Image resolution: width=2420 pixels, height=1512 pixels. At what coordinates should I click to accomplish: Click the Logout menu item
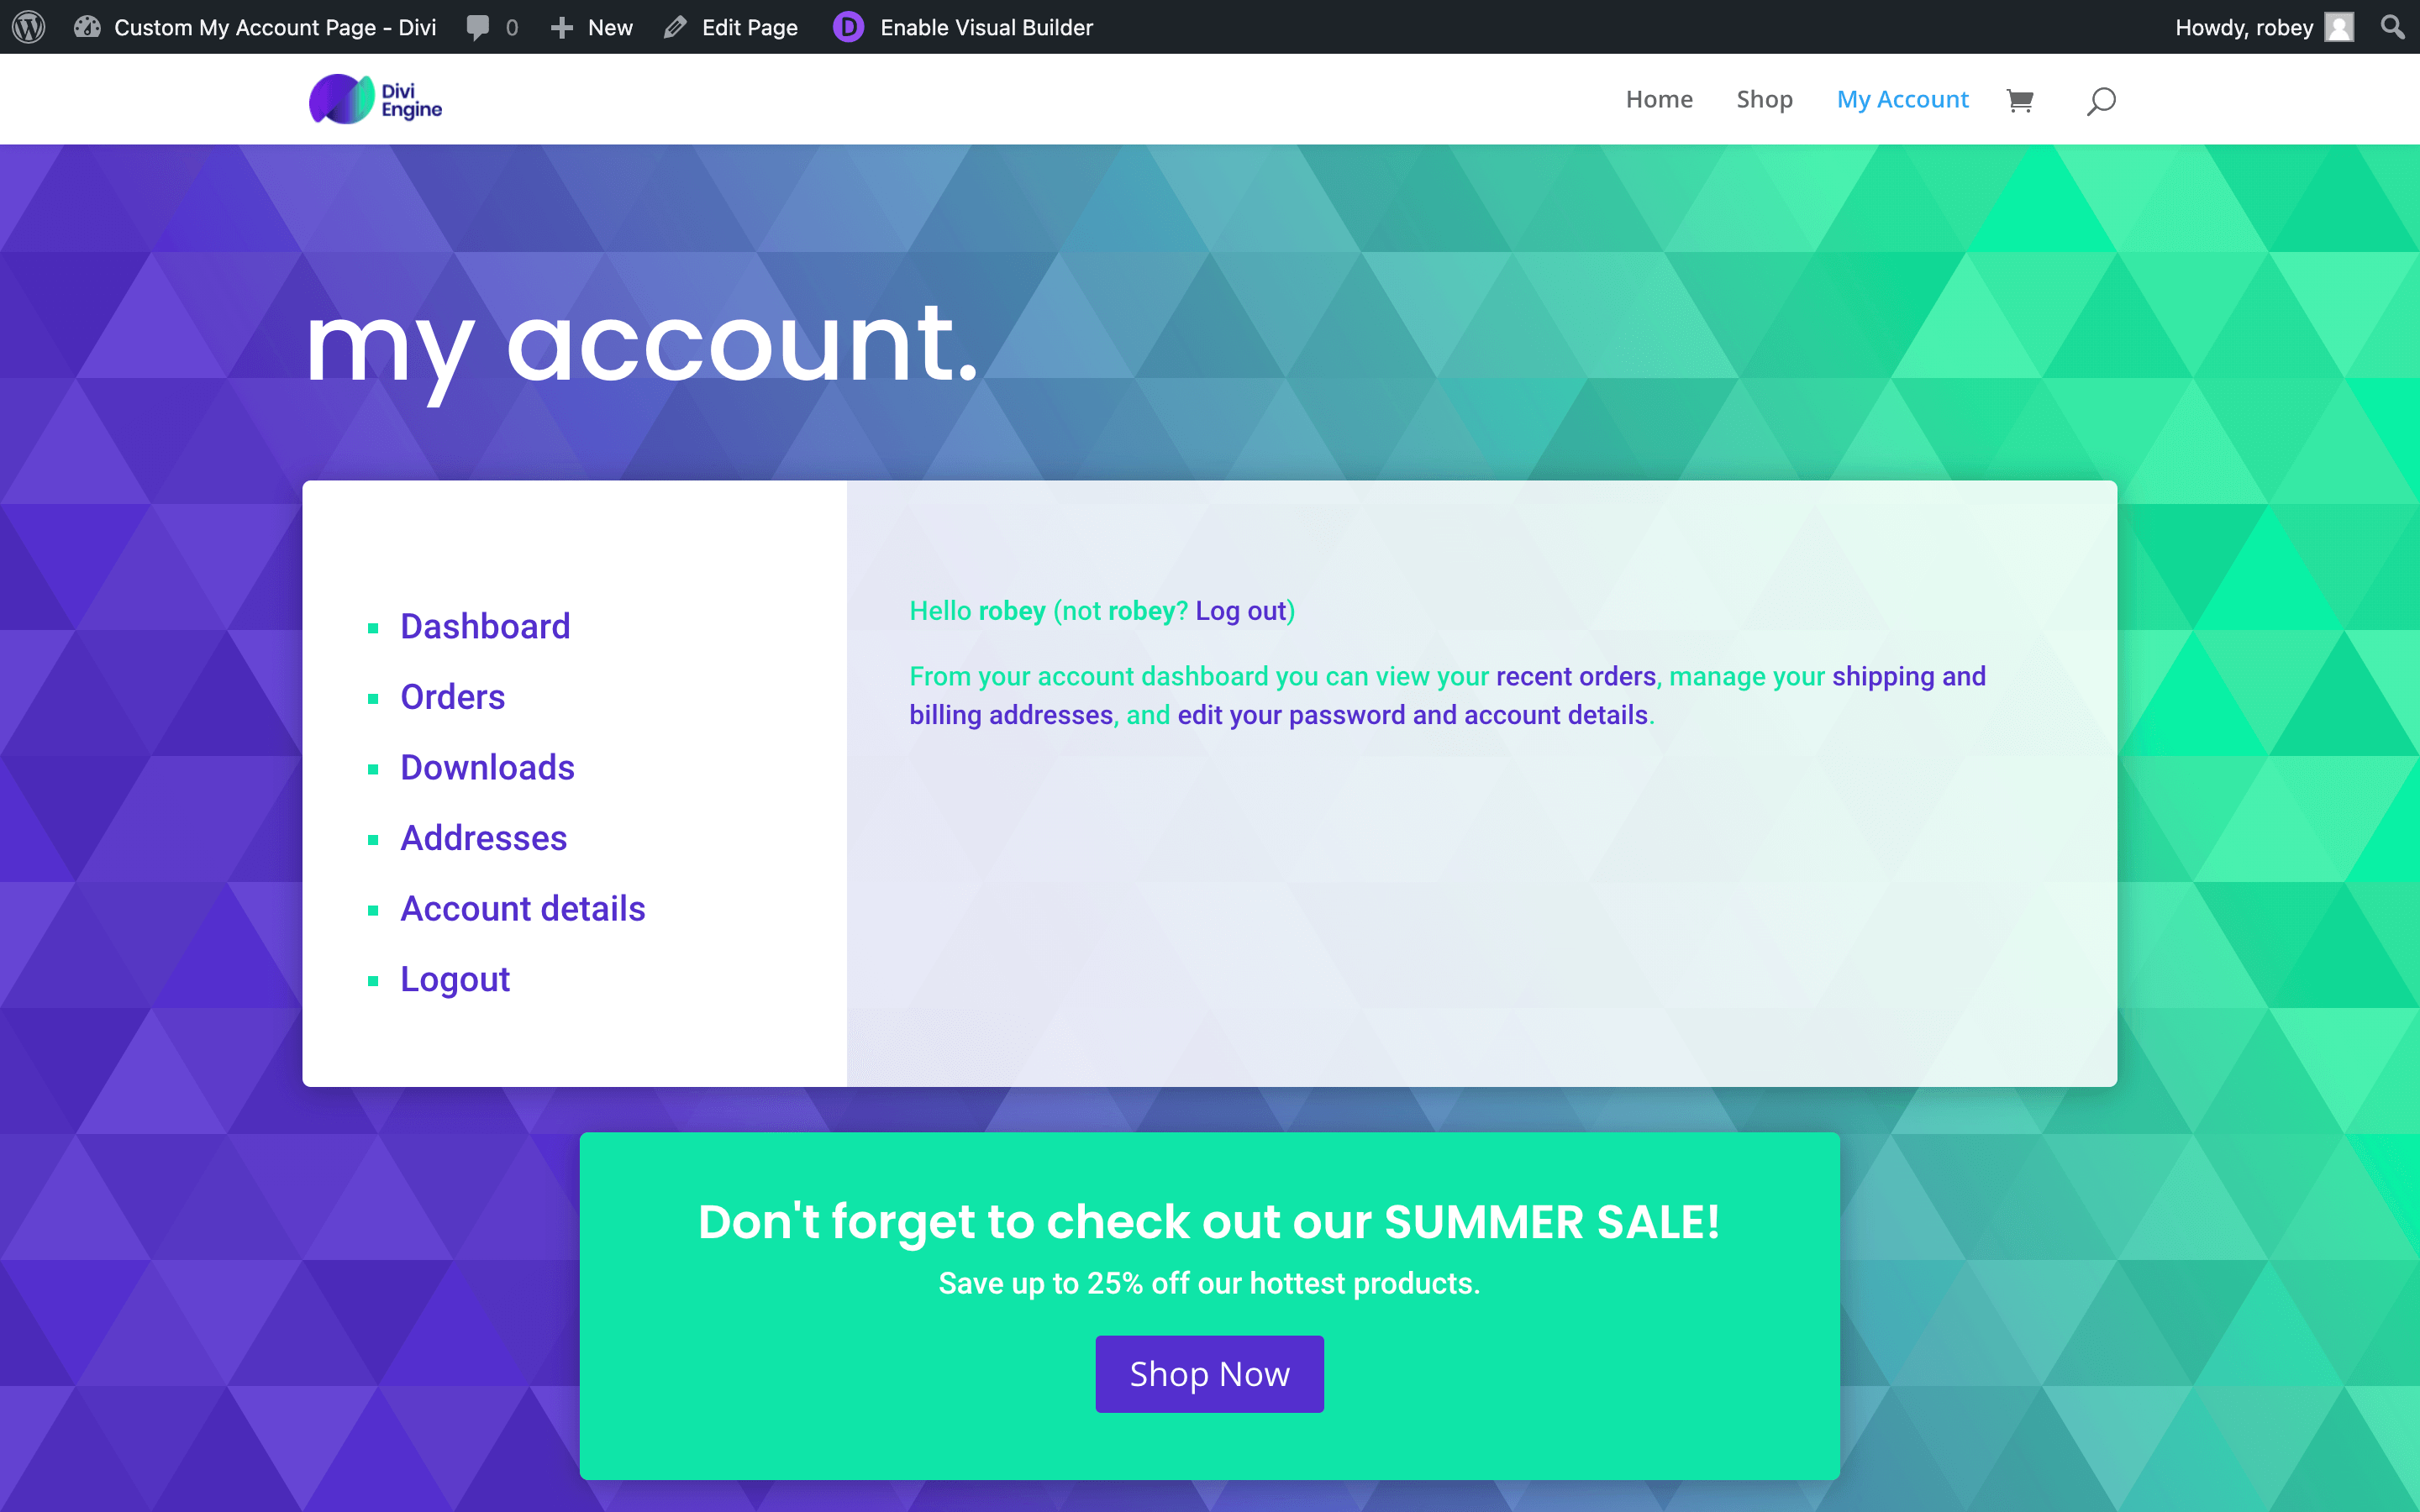coord(455,977)
